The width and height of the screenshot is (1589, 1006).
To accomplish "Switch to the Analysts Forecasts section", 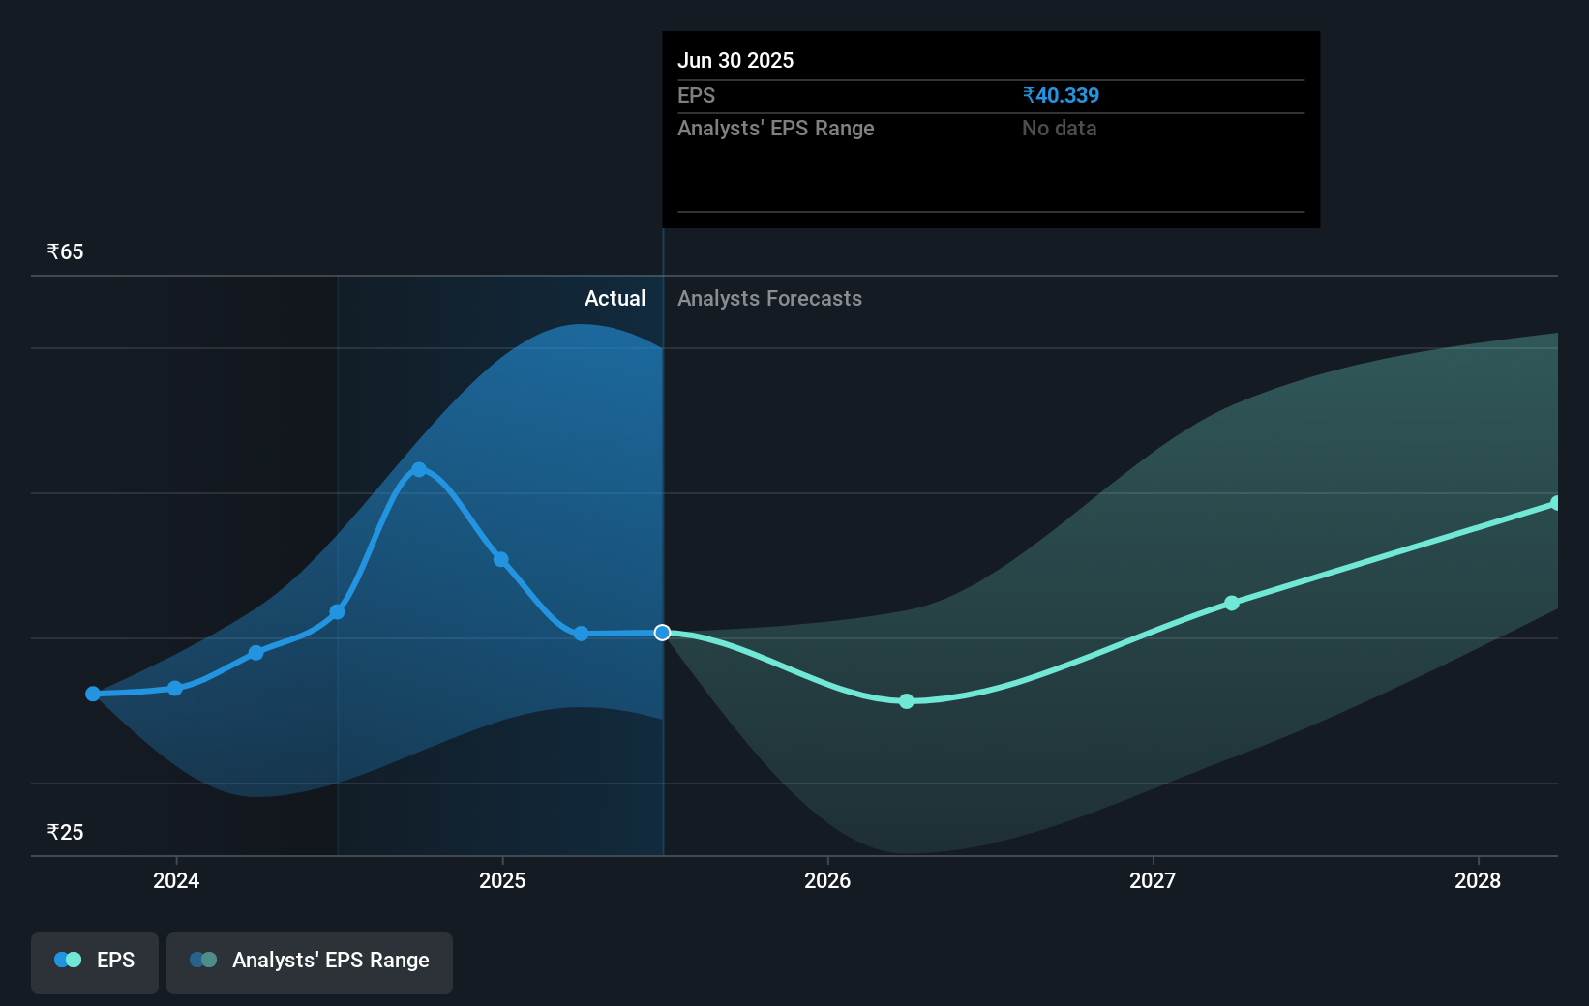I will [768, 298].
